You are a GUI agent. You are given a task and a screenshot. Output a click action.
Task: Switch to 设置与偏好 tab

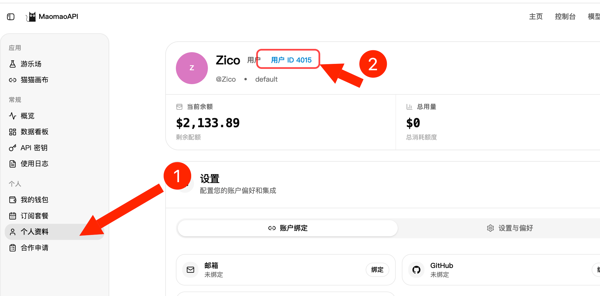(510, 228)
